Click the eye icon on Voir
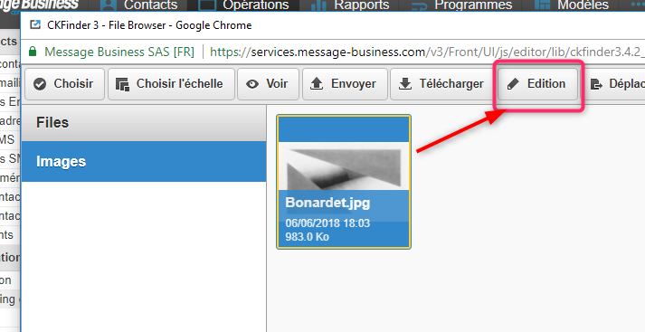 [252, 84]
